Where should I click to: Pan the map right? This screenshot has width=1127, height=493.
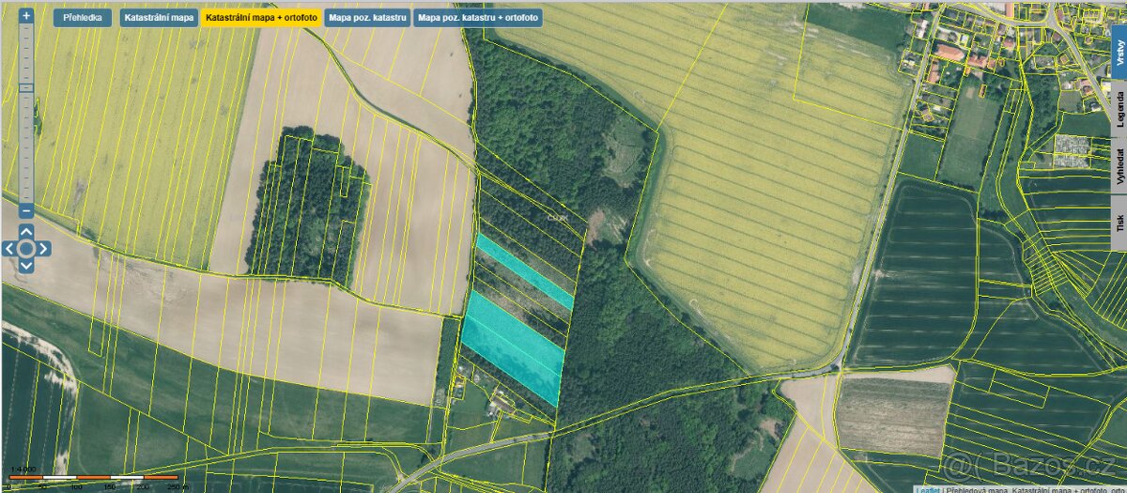click(x=43, y=249)
